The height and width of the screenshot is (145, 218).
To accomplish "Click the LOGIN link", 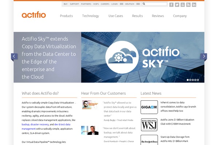I will pyautogui.click(x=114, y=4).
